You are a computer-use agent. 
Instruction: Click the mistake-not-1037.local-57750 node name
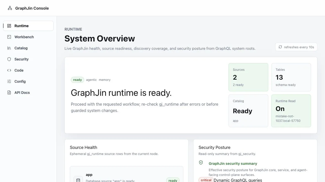point(288,119)
